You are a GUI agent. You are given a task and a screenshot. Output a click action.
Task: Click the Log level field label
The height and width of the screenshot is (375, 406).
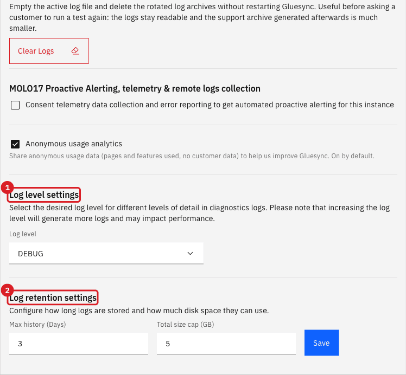click(x=23, y=234)
